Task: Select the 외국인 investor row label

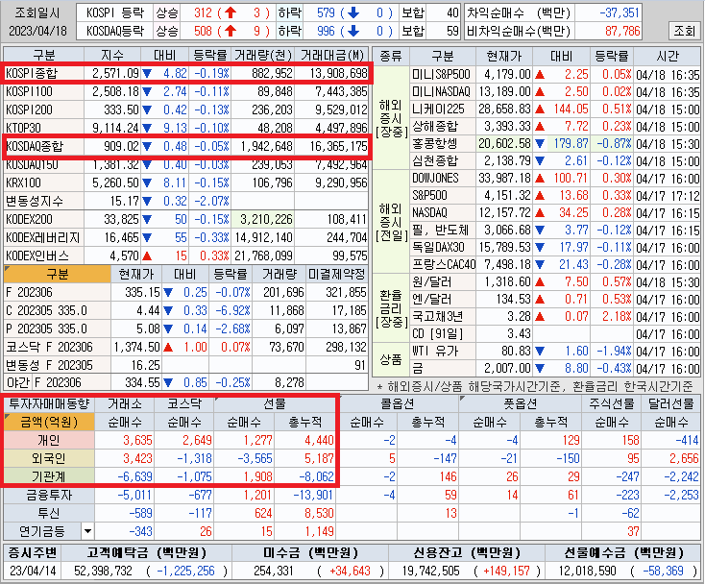Action: [49, 458]
